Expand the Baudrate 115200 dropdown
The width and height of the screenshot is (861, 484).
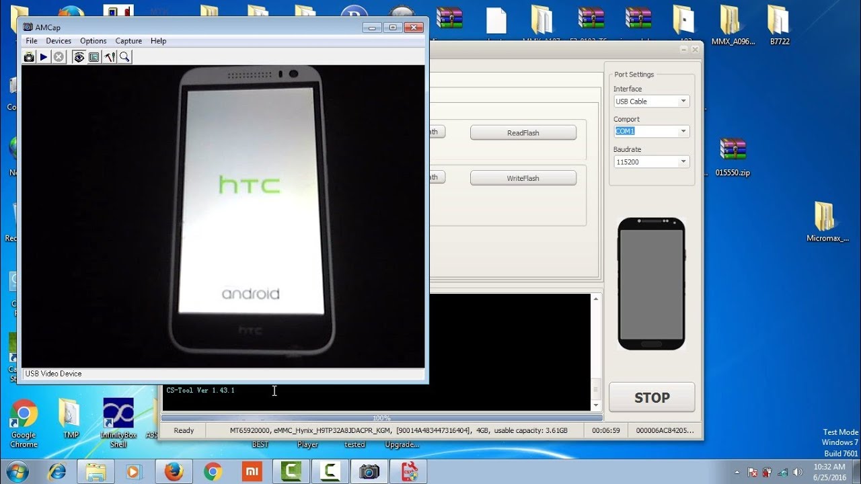(x=683, y=162)
